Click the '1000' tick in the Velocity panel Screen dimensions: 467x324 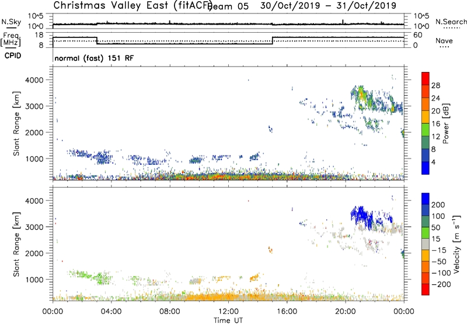(34, 280)
